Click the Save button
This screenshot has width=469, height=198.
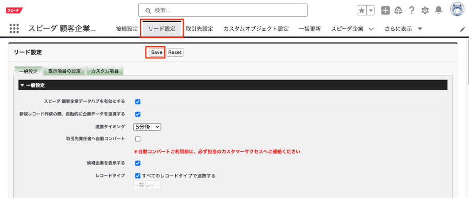point(156,52)
